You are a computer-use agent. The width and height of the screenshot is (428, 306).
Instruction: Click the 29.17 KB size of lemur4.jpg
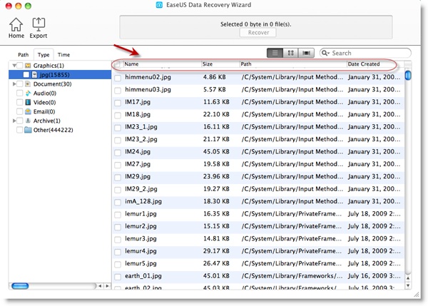coord(216,251)
